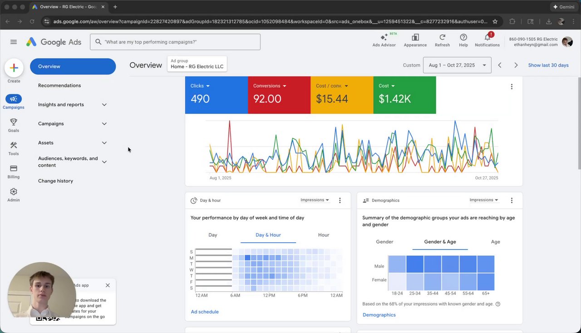The width and height of the screenshot is (581, 333).
Task: Open the account profile avatar
Action: (x=567, y=42)
